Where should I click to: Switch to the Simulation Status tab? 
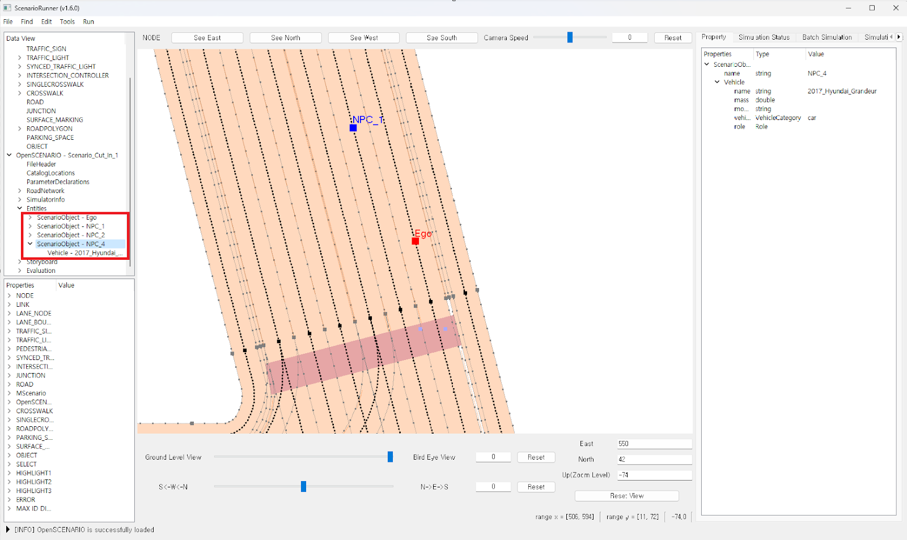(764, 37)
